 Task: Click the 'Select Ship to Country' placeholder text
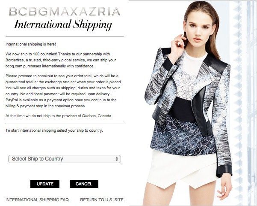pos(37,159)
